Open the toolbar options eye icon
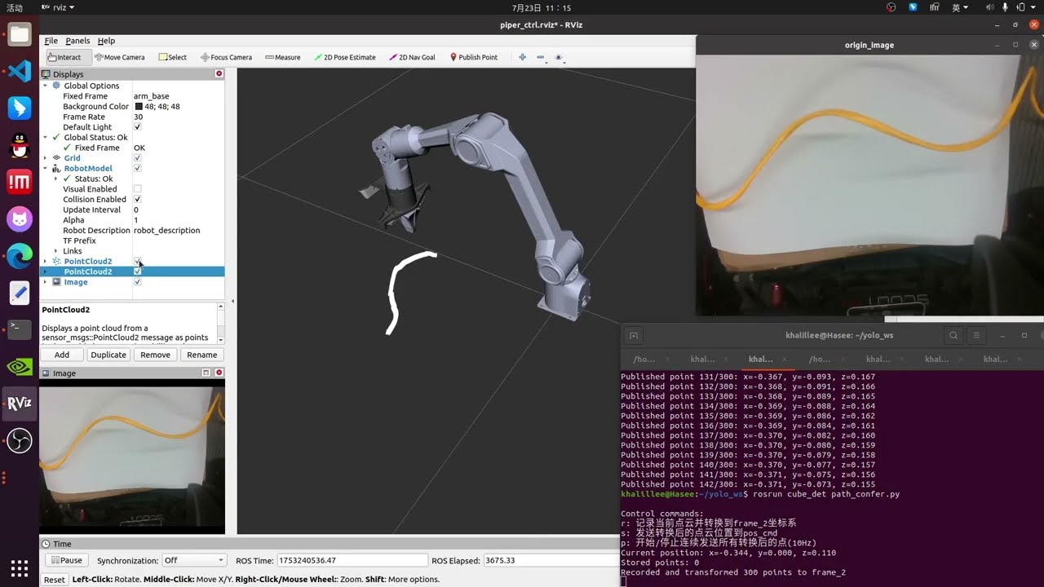 559,57
